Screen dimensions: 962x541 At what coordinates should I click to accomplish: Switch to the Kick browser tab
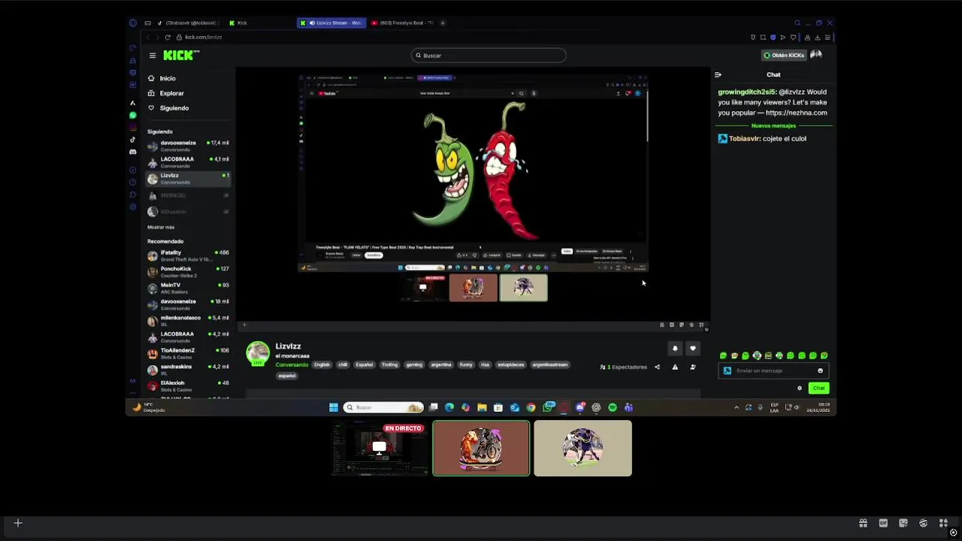click(x=259, y=23)
